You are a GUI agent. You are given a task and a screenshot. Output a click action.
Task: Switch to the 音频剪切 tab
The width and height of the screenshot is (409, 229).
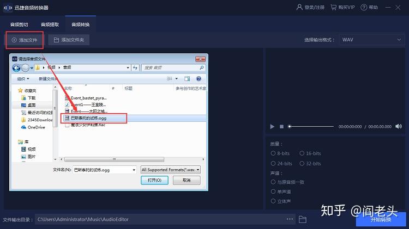(x=19, y=24)
